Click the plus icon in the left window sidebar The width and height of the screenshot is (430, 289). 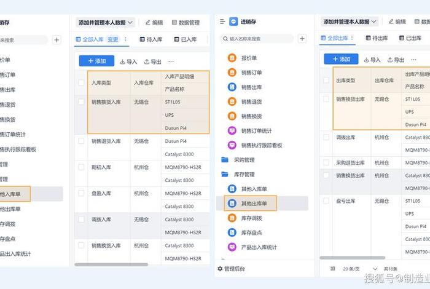(x=57, y=40)
